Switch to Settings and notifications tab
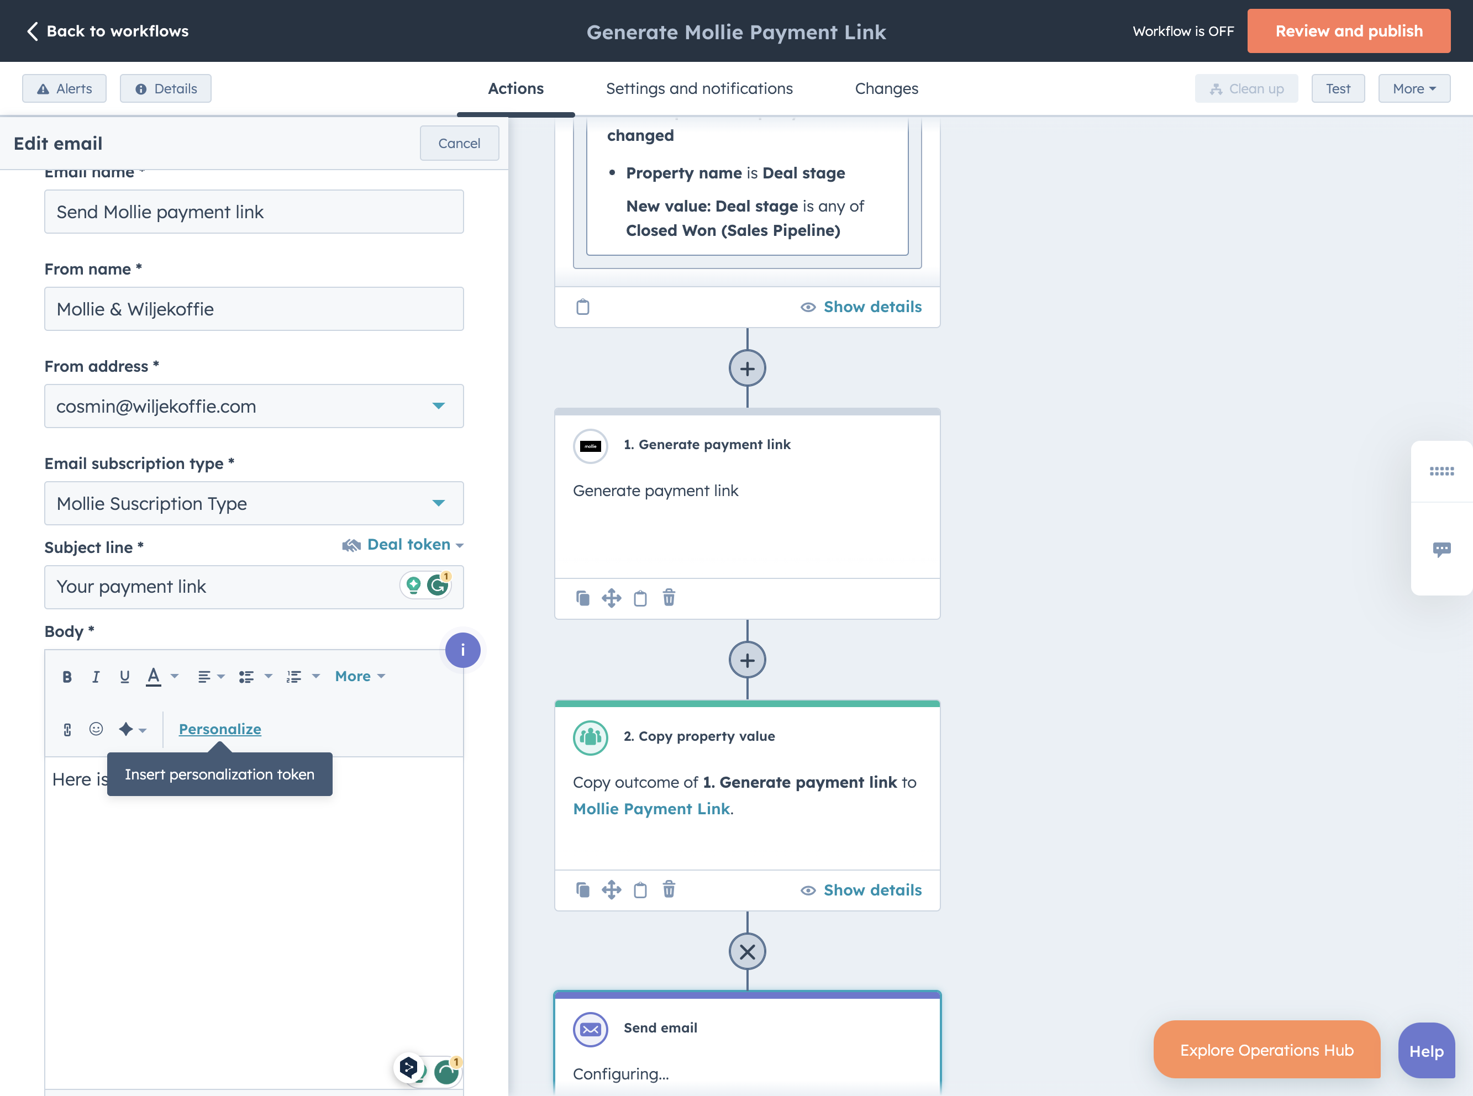 pyautogui.click(x=699, y=89)
